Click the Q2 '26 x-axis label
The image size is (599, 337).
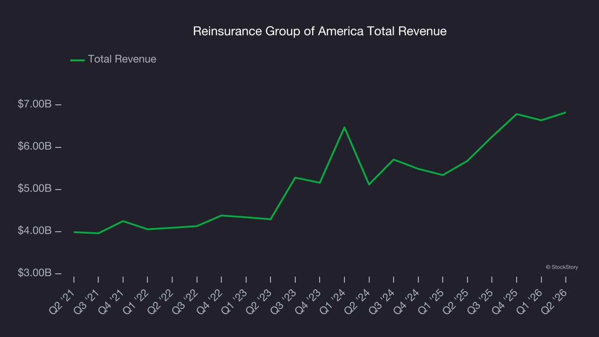[x=555, y=301]
